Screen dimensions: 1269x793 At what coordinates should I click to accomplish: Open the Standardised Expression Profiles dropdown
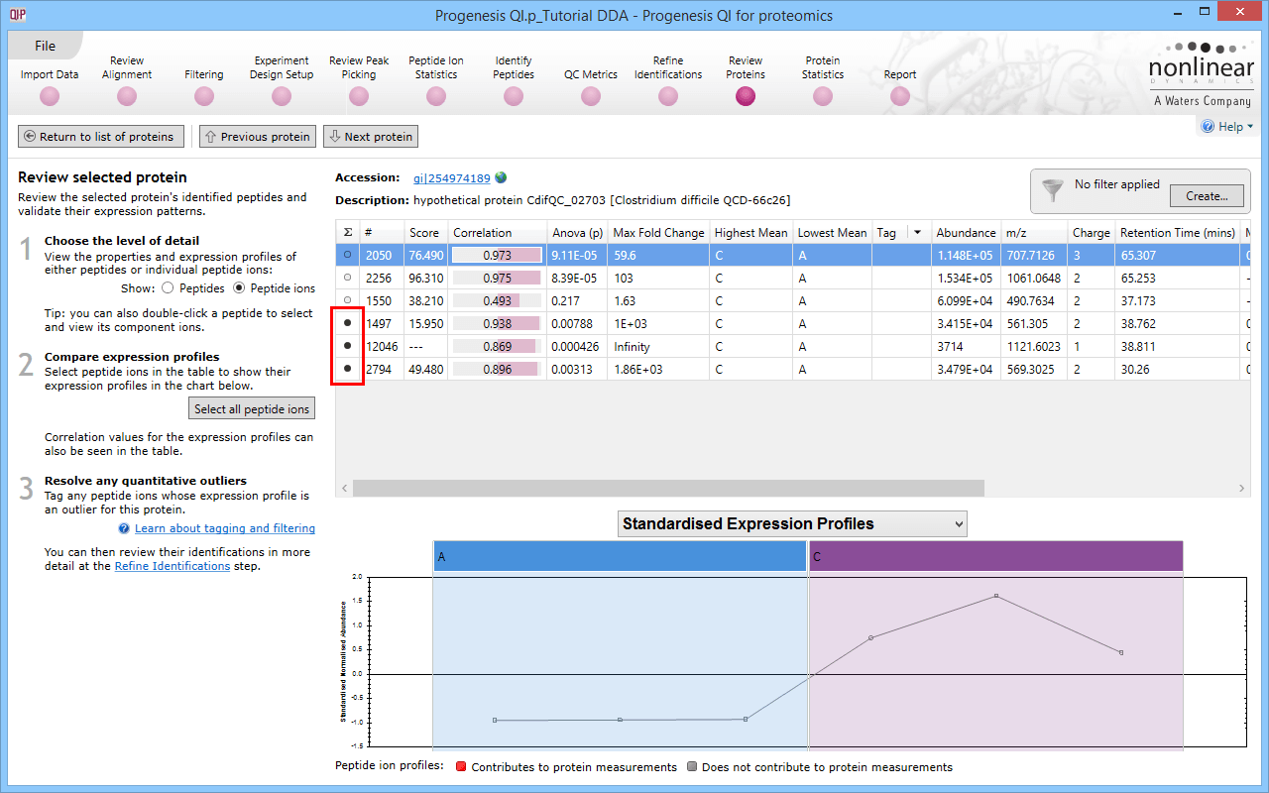point(791,523)
